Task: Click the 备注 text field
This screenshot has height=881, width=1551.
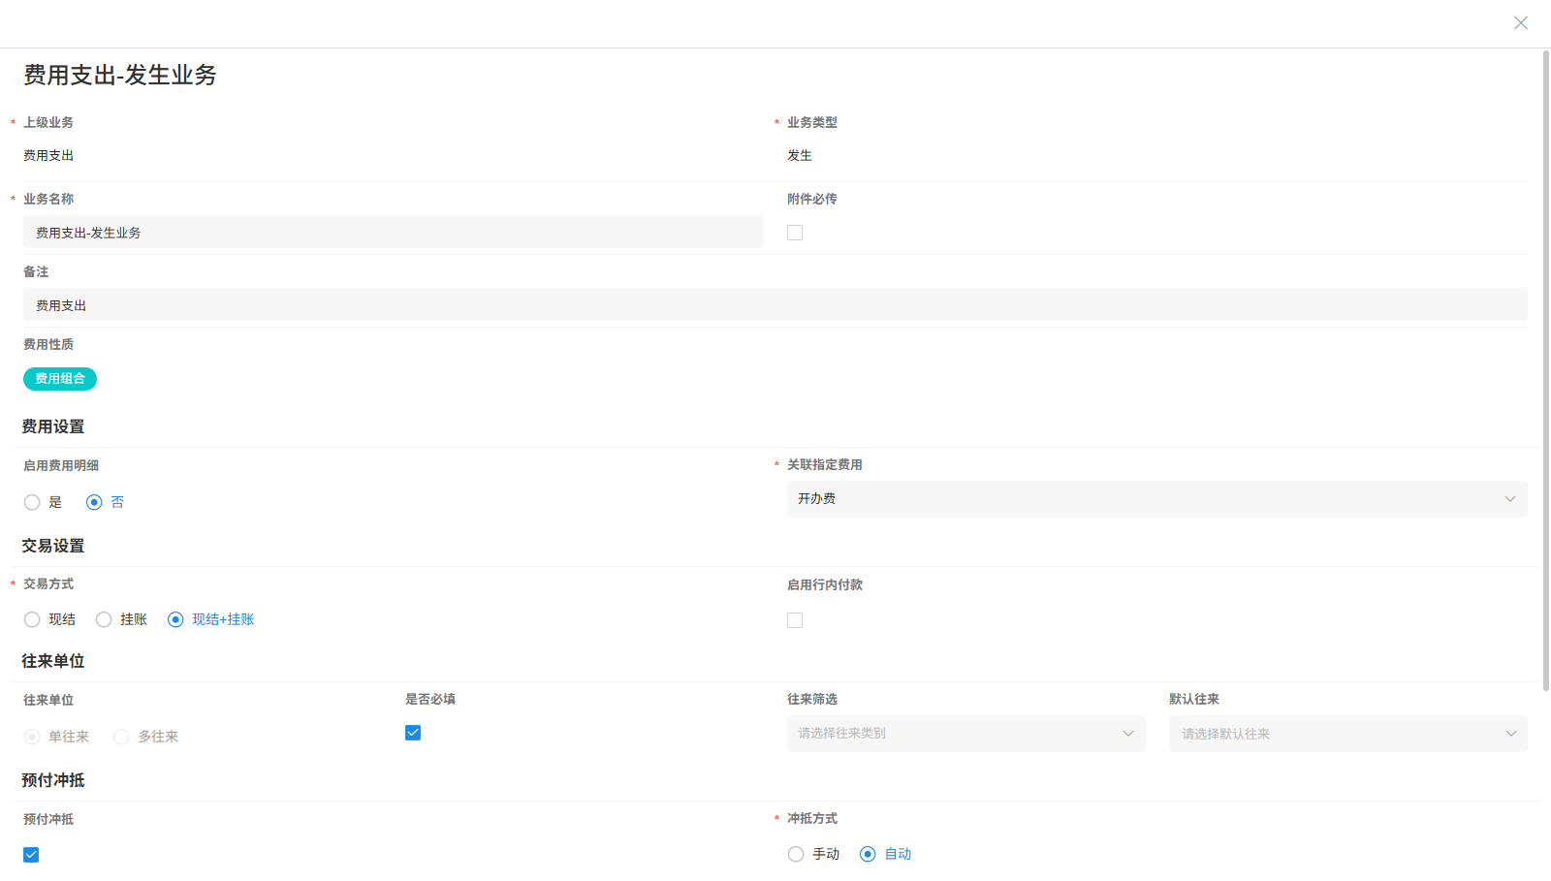Action: coord(775,305)
